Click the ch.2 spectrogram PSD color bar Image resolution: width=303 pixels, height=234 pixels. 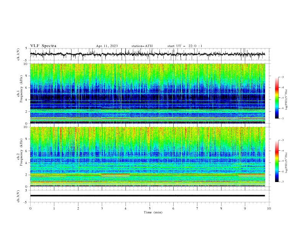tap(277, 161)
